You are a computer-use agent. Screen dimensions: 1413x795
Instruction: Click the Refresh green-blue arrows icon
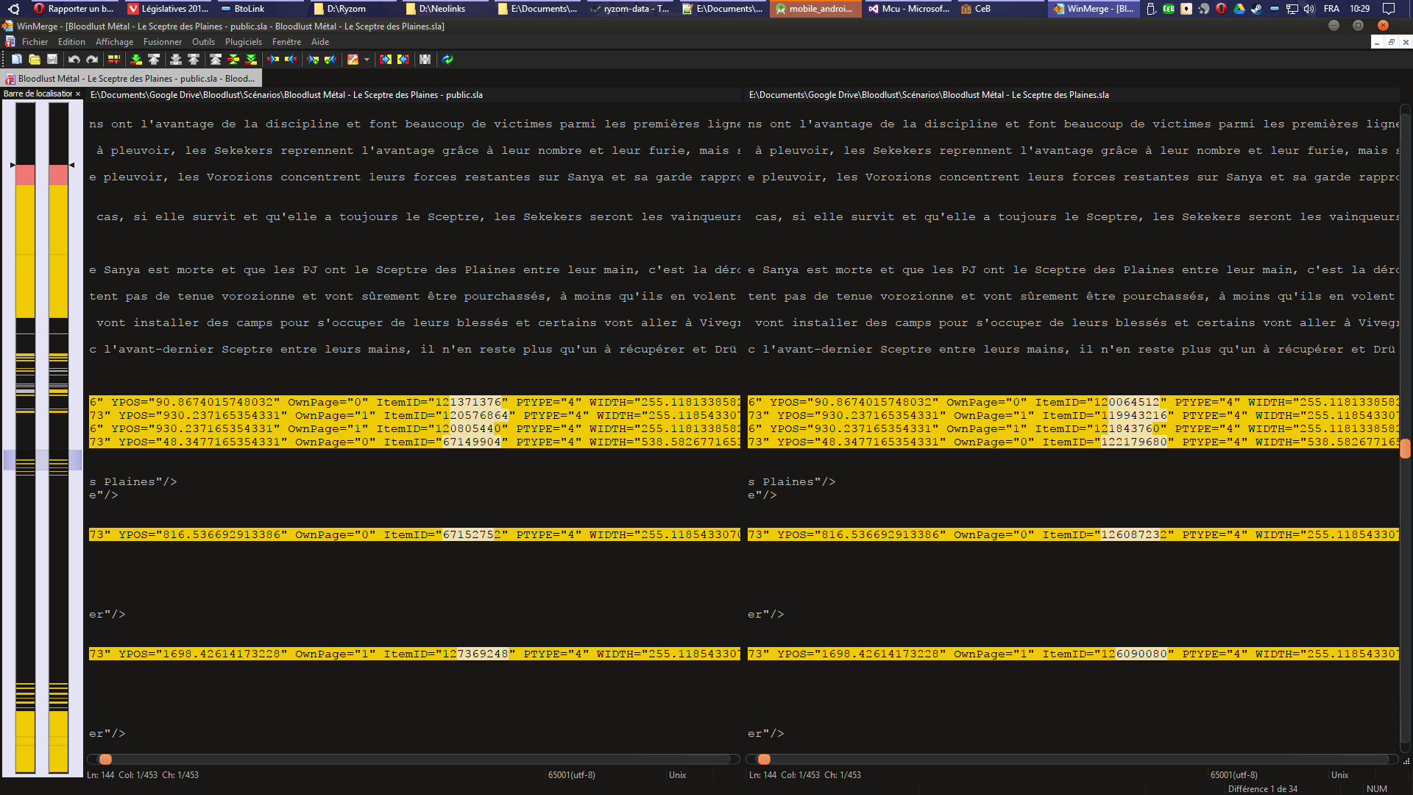[447, 60]
